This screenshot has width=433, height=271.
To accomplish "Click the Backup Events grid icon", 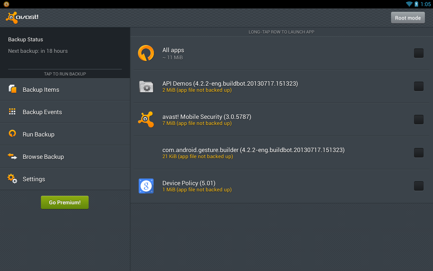I will (x=13, y=111).
